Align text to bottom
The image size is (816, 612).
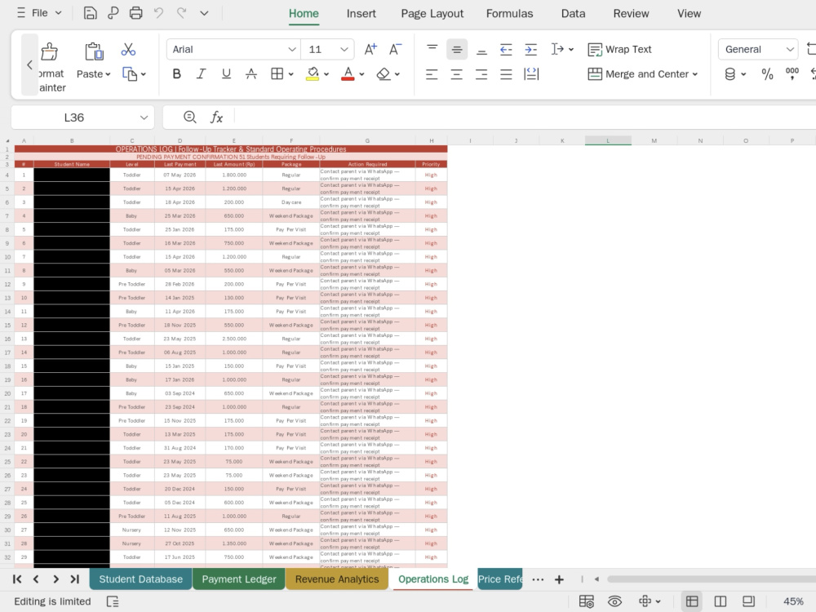point(481,50)
